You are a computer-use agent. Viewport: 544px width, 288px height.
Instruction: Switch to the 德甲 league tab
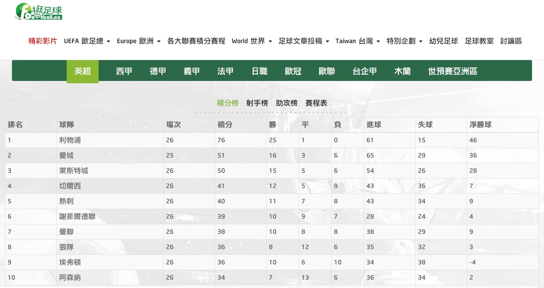(x=158, y=71)
